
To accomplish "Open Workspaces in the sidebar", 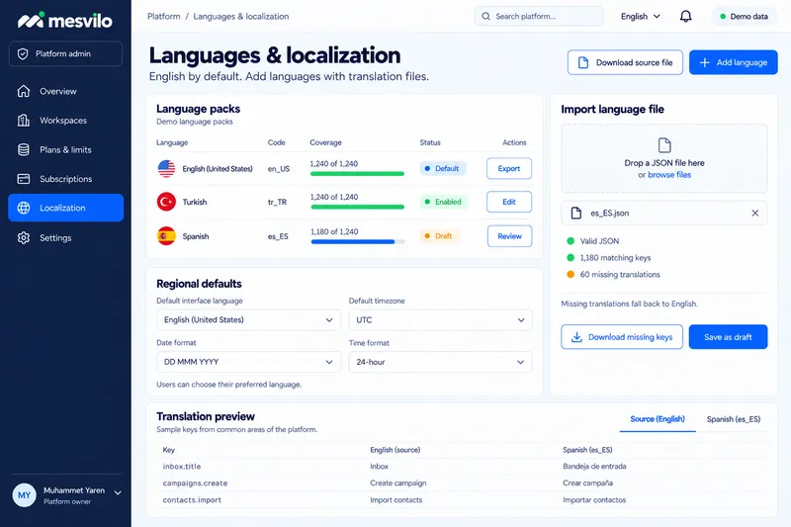I will coord(65,121).
